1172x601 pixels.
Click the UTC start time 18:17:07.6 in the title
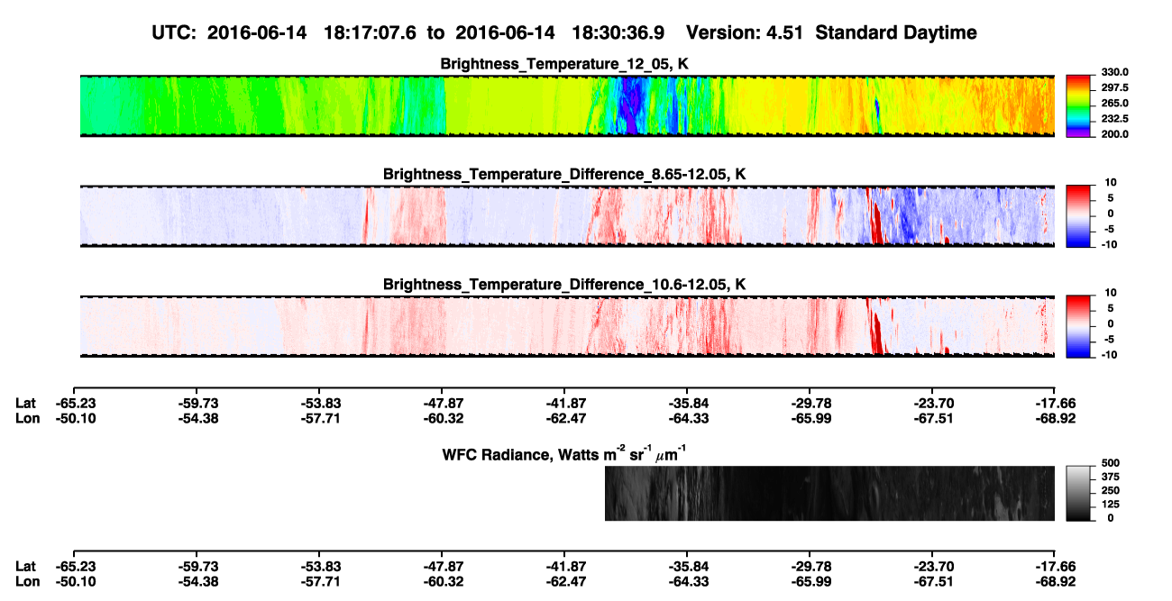369,32
